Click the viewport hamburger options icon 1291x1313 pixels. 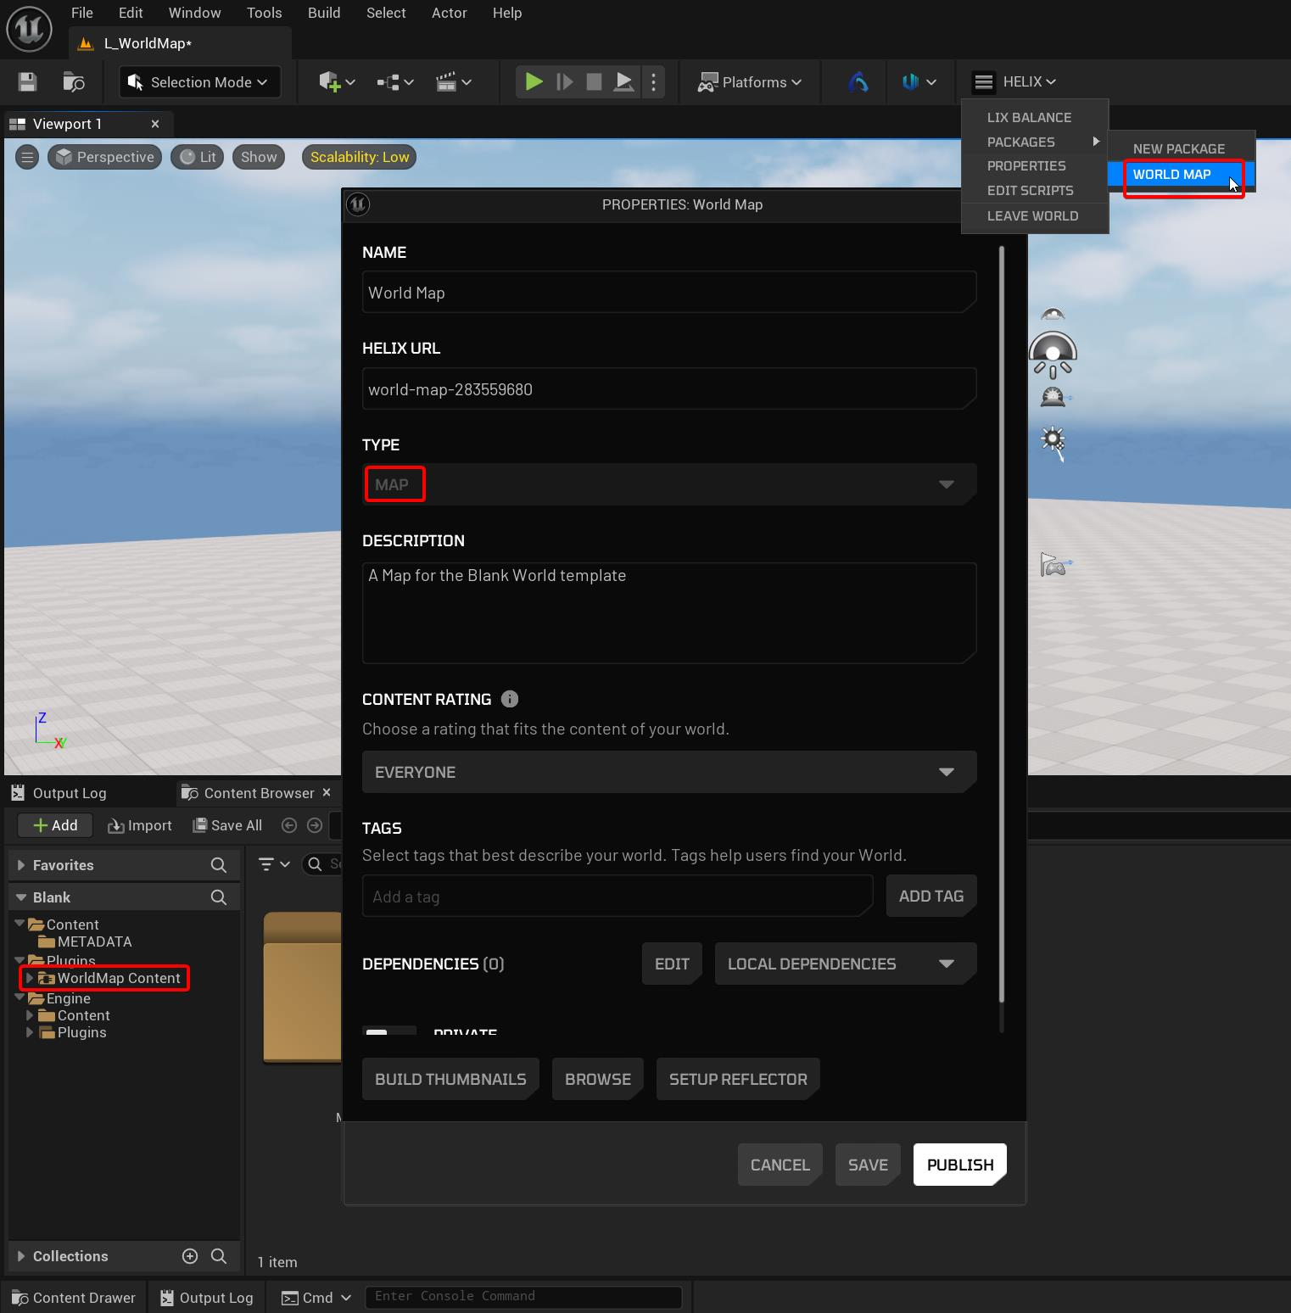coord(27,157)
